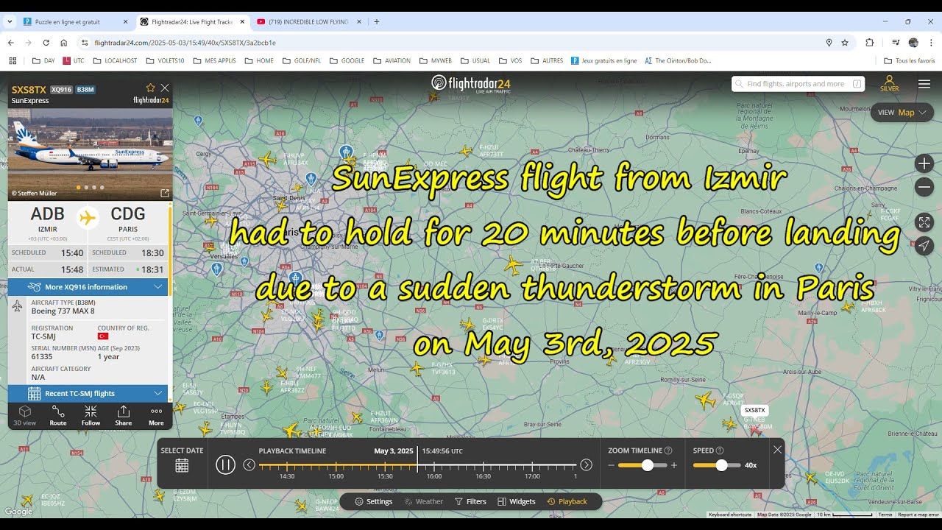Reload the page

tap(46, 43)
